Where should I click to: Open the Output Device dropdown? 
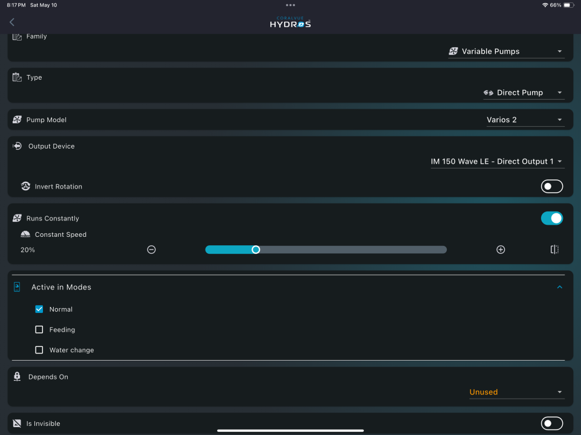point(497,162)
